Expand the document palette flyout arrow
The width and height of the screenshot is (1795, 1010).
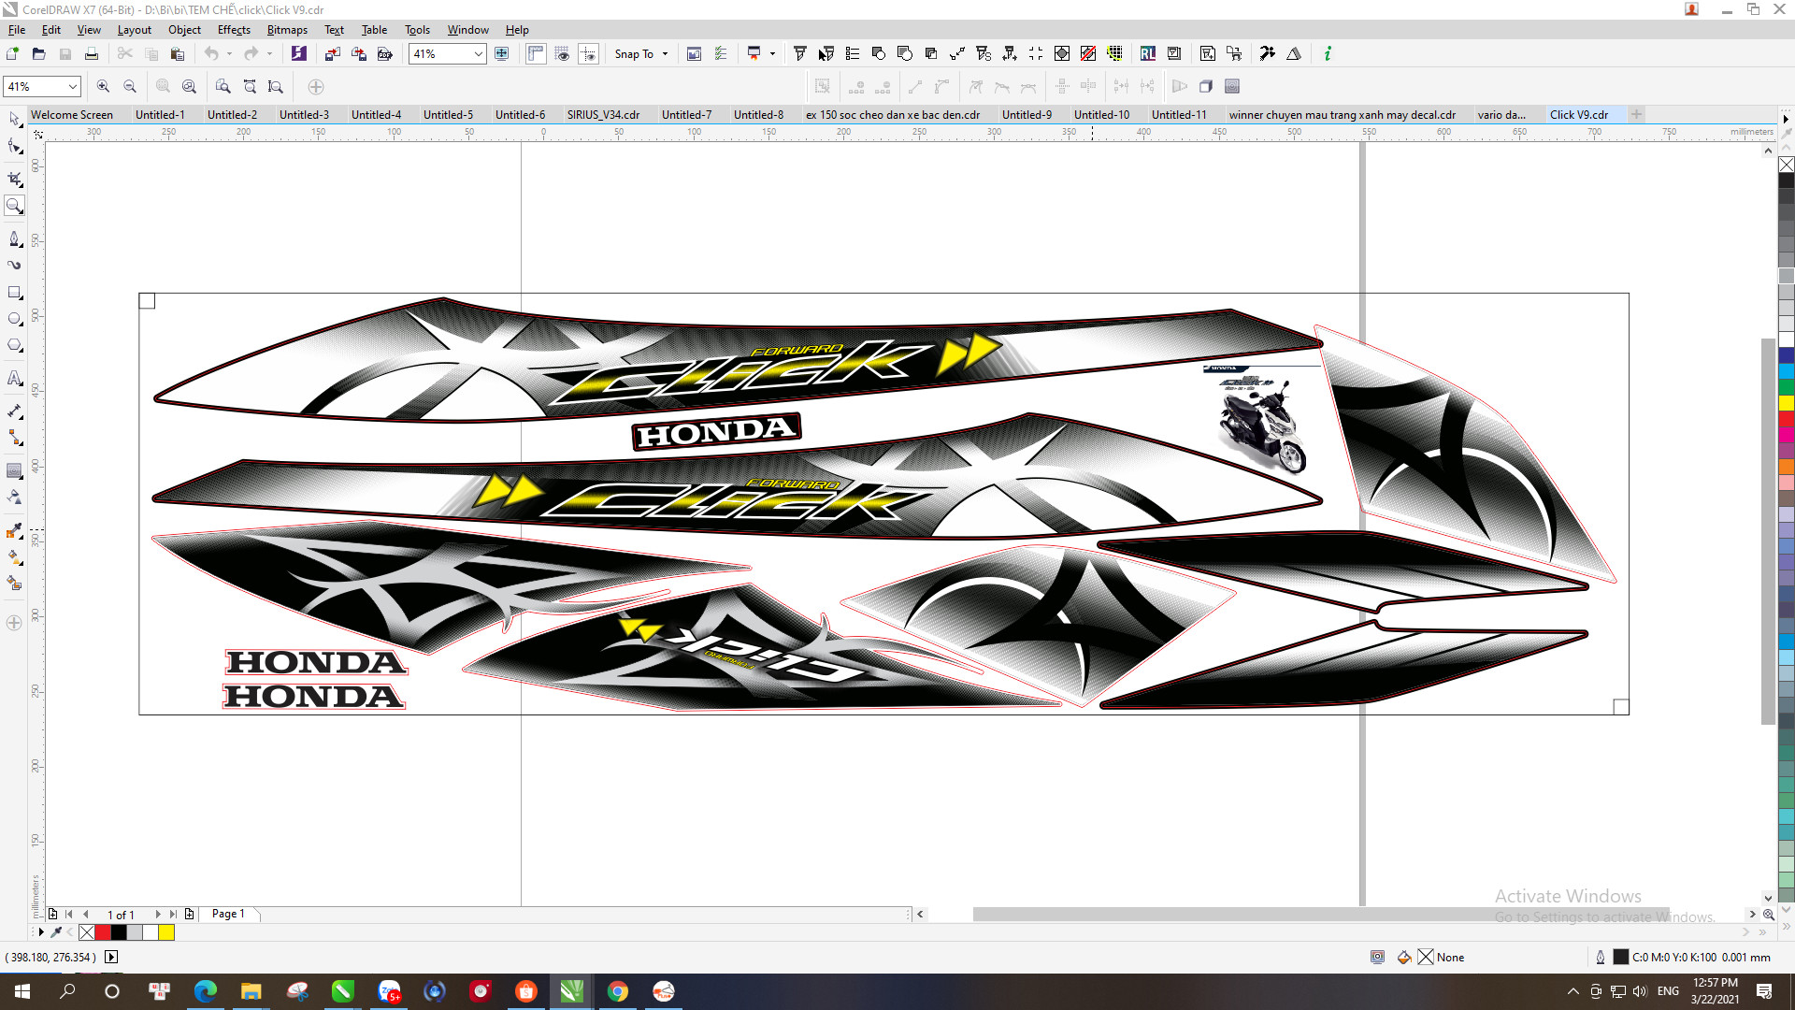41,932
